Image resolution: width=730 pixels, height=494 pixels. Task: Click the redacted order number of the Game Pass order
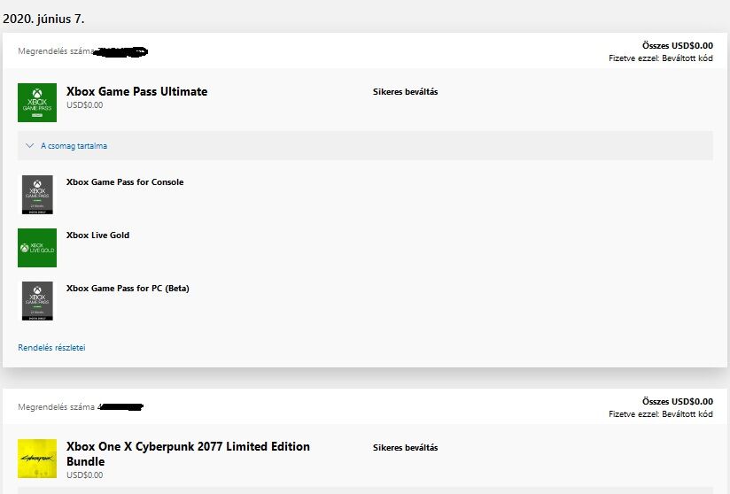121,51
